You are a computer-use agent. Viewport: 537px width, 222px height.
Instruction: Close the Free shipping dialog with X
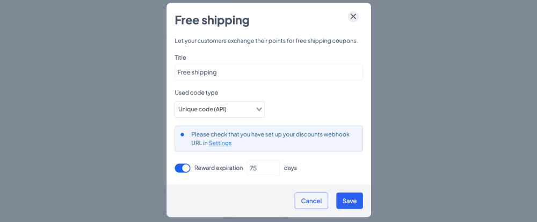point(353,17)
